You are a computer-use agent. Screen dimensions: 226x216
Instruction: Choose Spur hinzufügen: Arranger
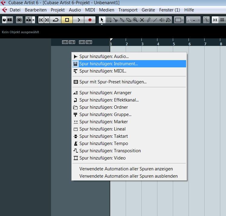click(x=129, y=93)
